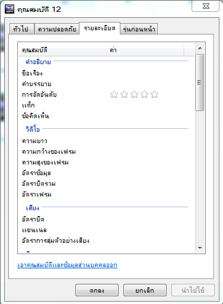
Task: Click scrollbar down arrow
Action: (x=200, y=248)
